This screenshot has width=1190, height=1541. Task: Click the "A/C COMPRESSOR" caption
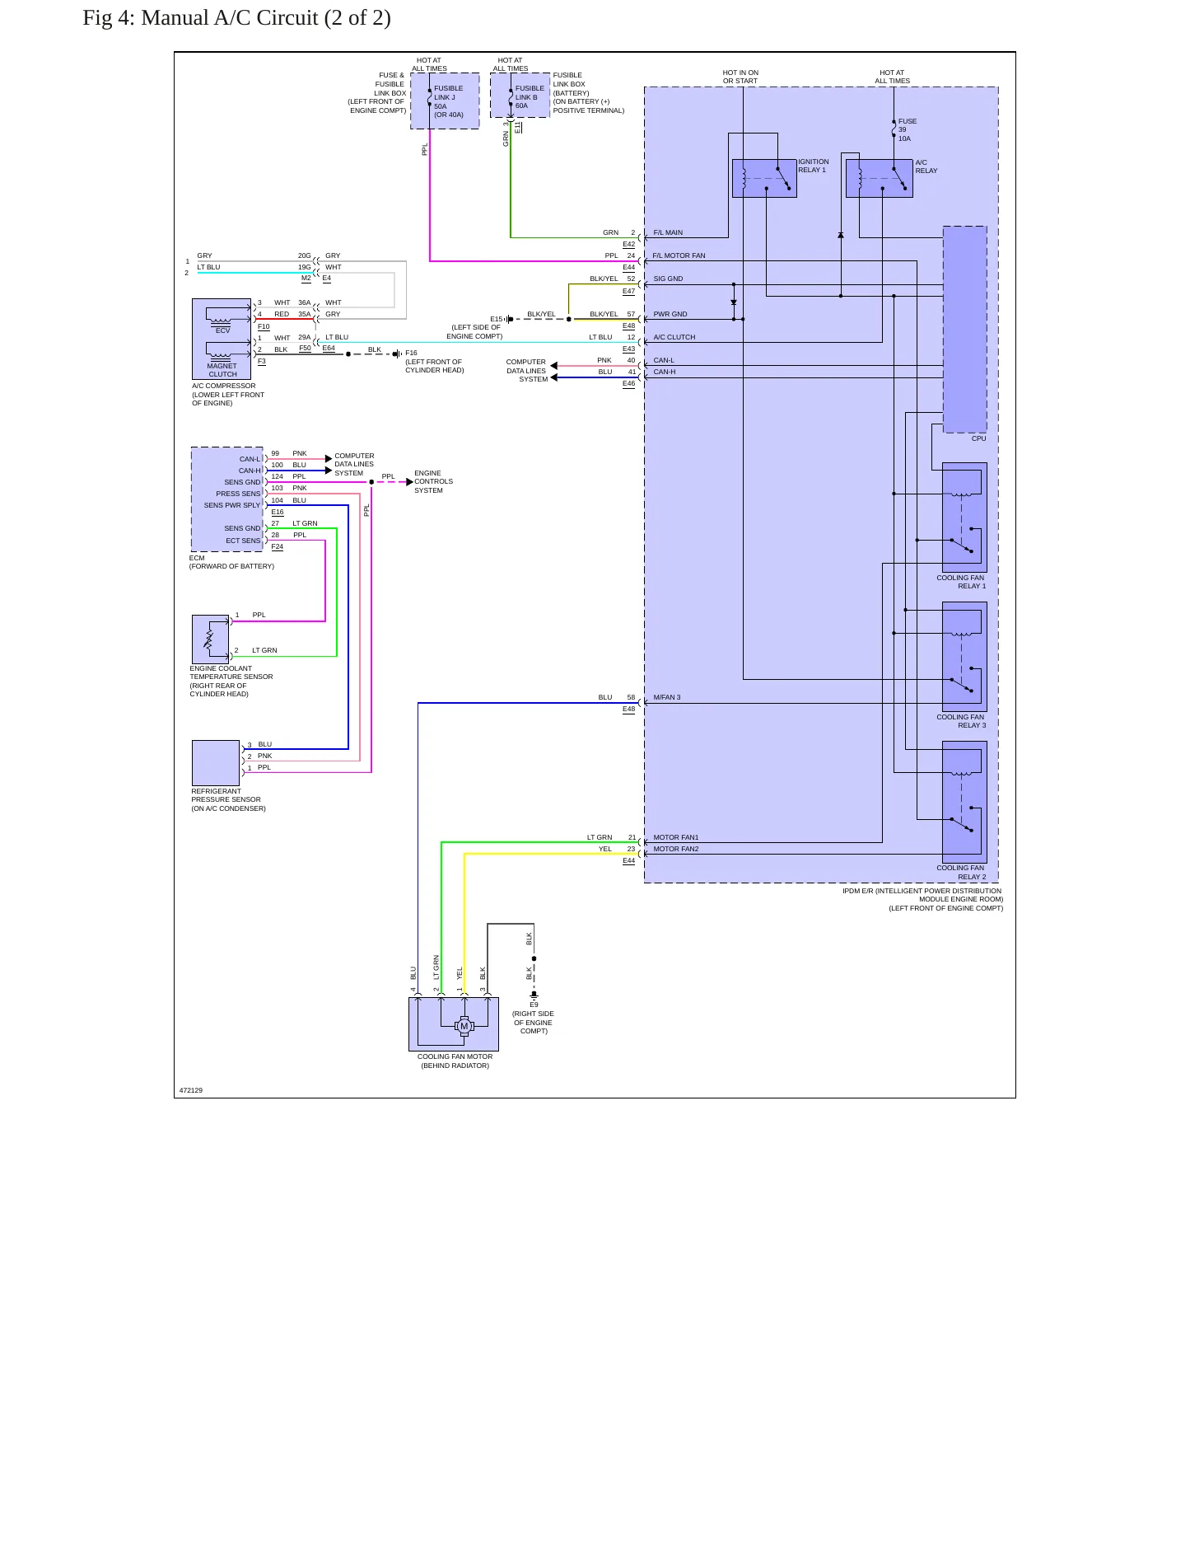[224, 386]
